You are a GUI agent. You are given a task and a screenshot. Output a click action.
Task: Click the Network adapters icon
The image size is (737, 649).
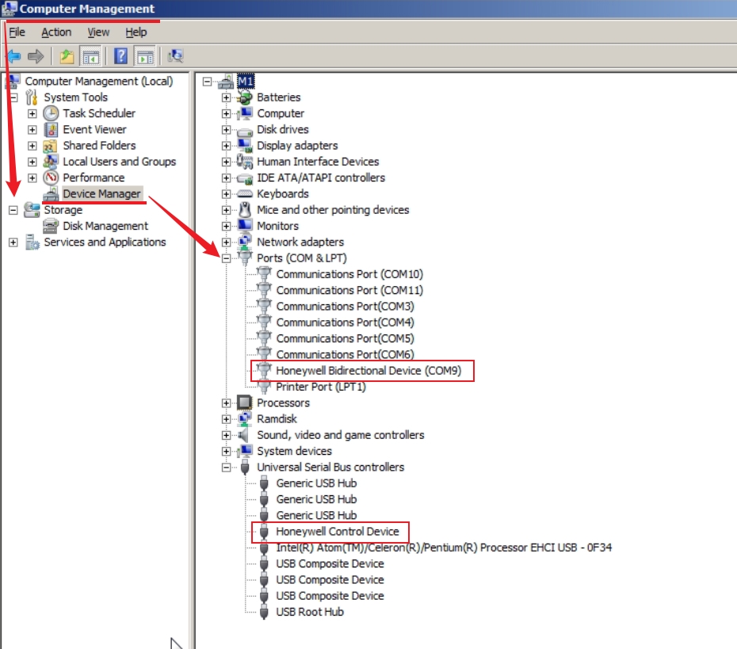coord(245,242)
